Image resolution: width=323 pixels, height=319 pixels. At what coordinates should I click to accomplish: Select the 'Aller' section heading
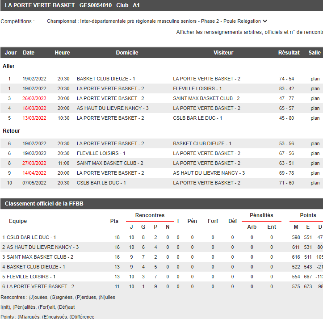(8, 66)
